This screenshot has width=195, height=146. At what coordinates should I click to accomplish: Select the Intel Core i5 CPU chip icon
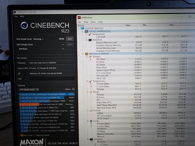pyautogui.click(x=87, y=54)
